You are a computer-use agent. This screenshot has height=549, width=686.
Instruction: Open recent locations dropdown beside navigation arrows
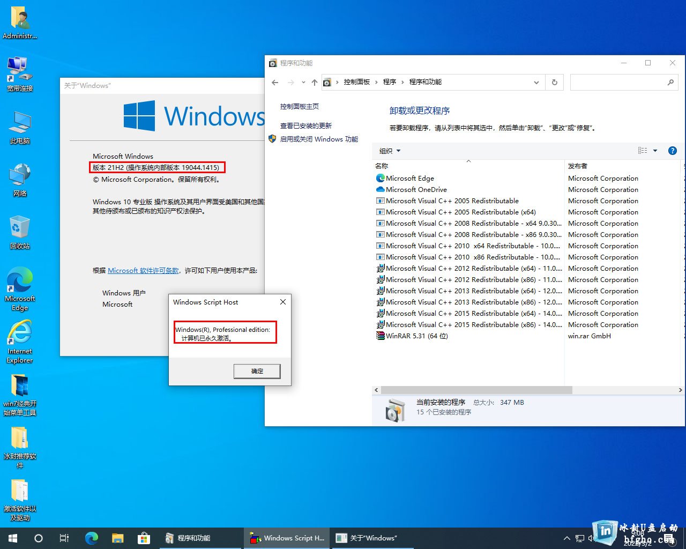(303, 83)
